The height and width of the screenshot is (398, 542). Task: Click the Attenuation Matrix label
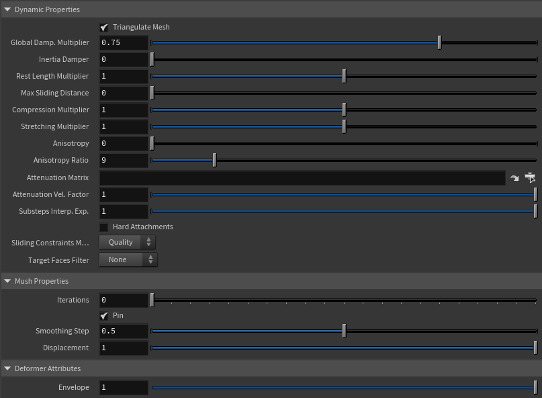[58, 177]
